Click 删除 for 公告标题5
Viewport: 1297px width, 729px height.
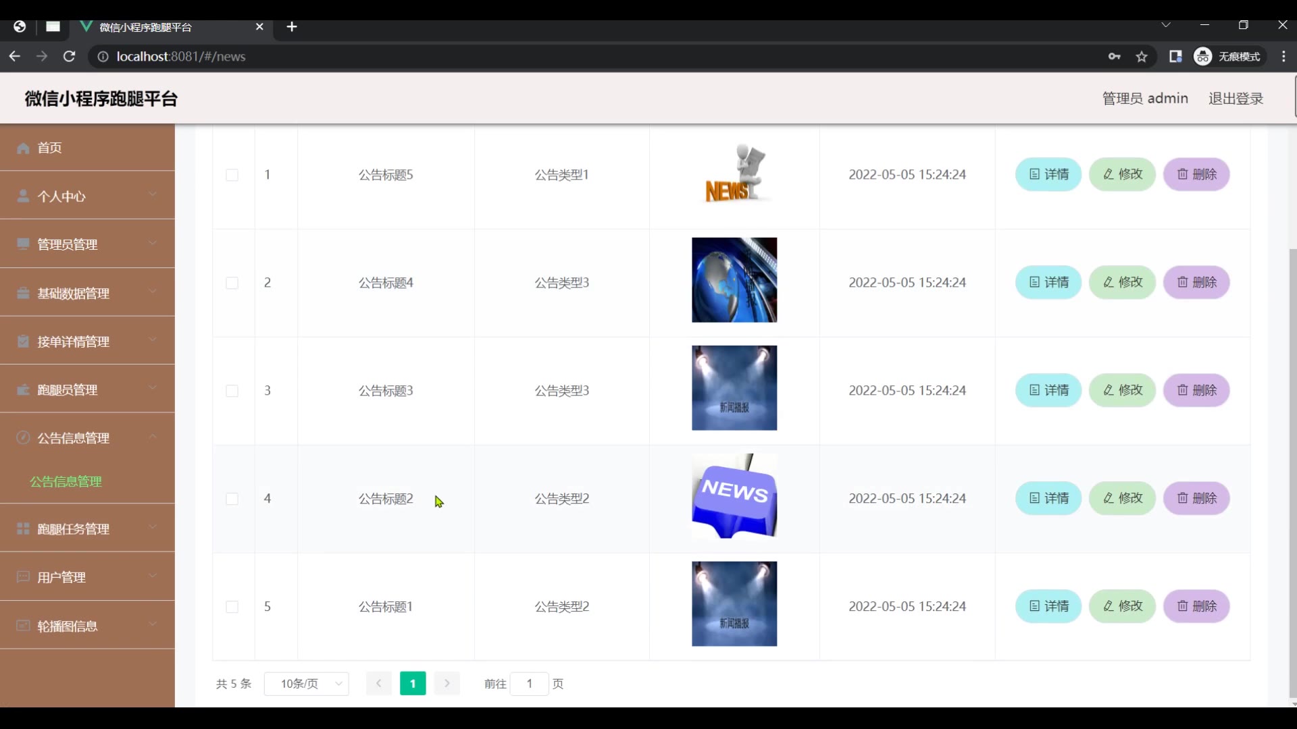(1196, 175)
